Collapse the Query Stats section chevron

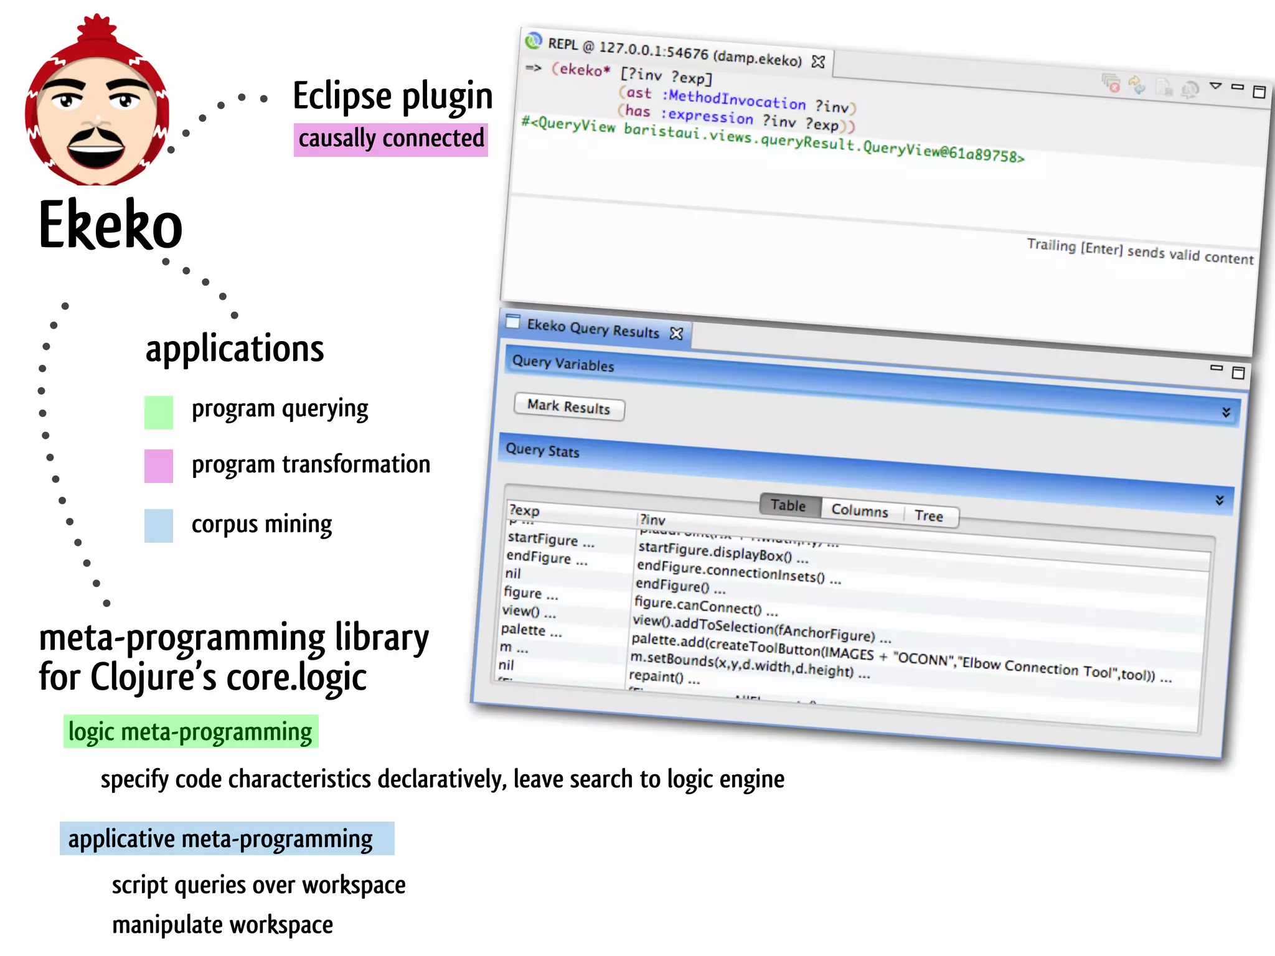pos(1220,500)
